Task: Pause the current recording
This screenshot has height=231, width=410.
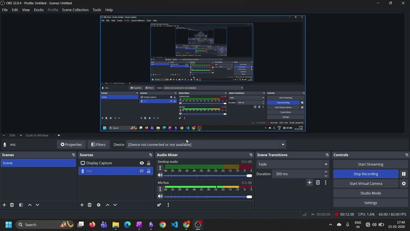Action: [404, 174]
